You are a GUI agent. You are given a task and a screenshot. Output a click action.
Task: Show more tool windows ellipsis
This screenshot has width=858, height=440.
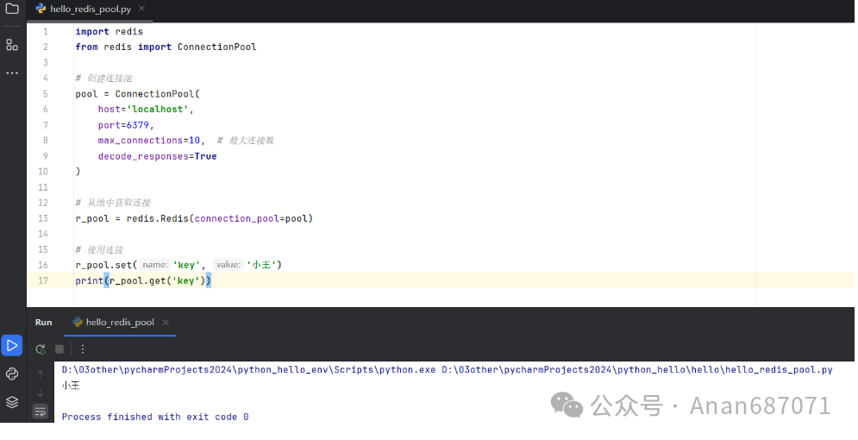coord(12,72)
